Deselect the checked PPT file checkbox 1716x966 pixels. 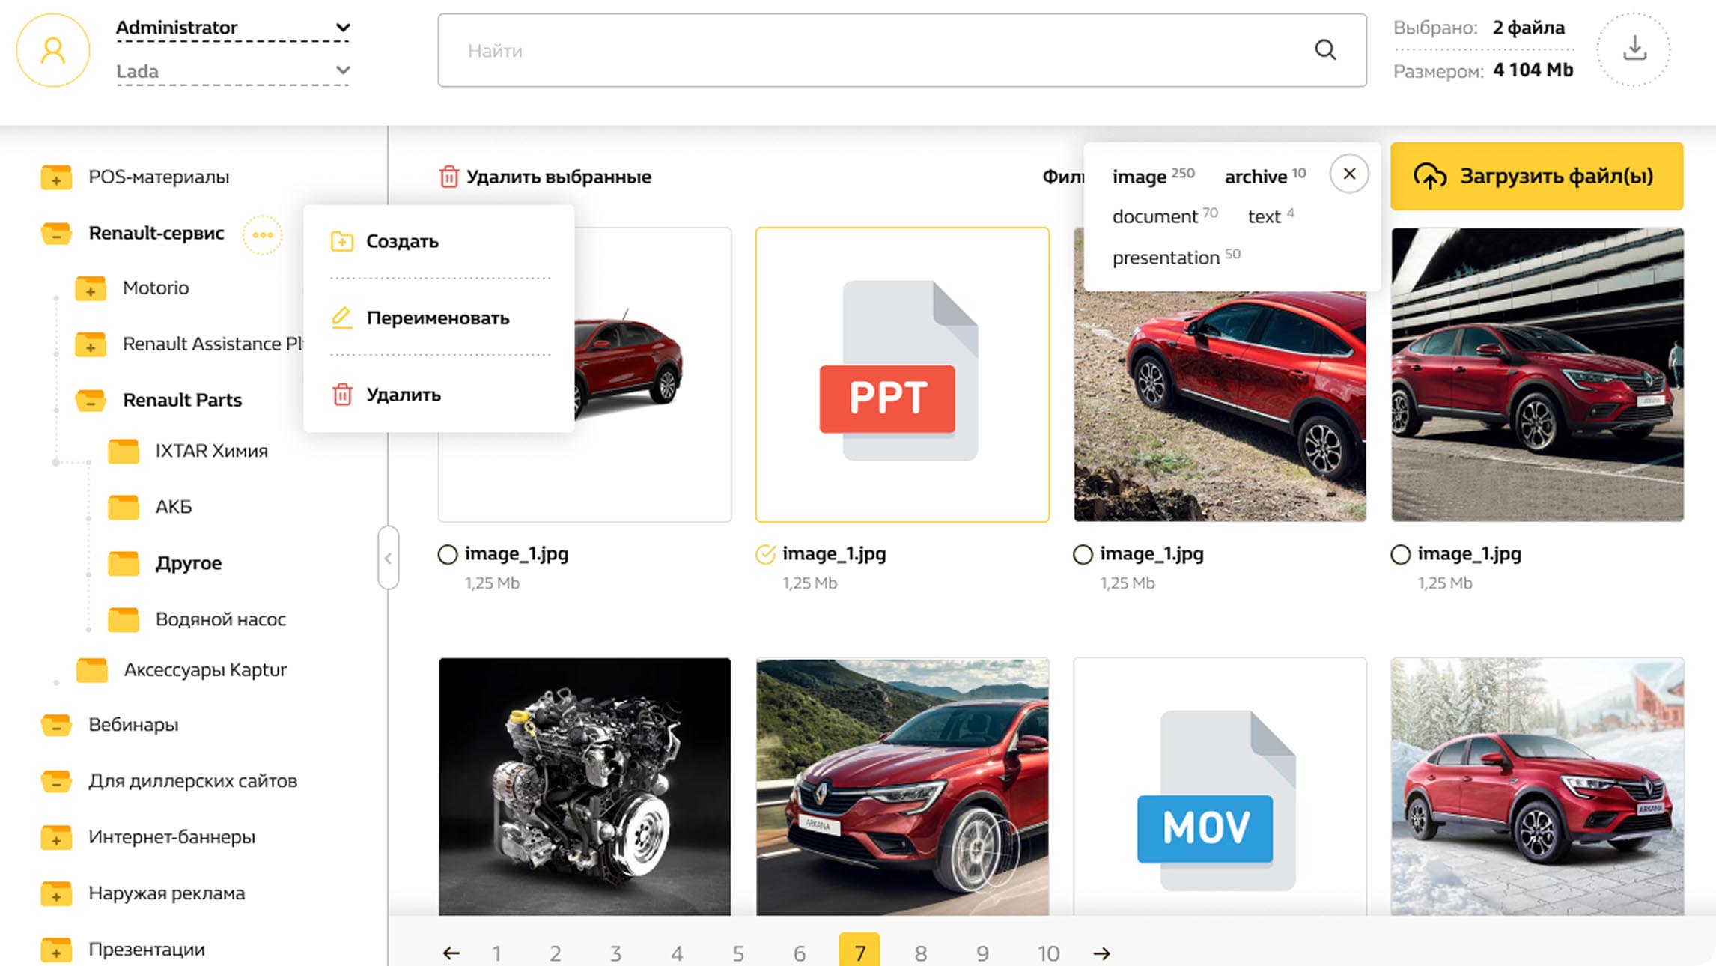(x=765, y=554)
